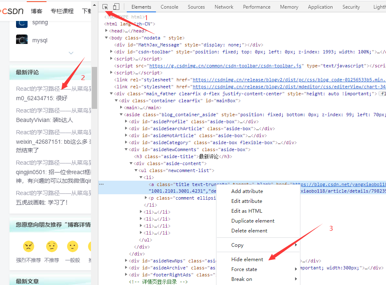The height and width of the screenshot is (285, 386).
Task: Expand the asideProfile div
Action: point(126,122)
